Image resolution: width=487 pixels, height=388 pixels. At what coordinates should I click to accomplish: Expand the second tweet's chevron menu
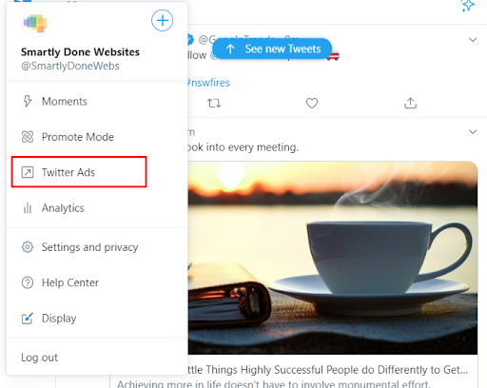473,131
